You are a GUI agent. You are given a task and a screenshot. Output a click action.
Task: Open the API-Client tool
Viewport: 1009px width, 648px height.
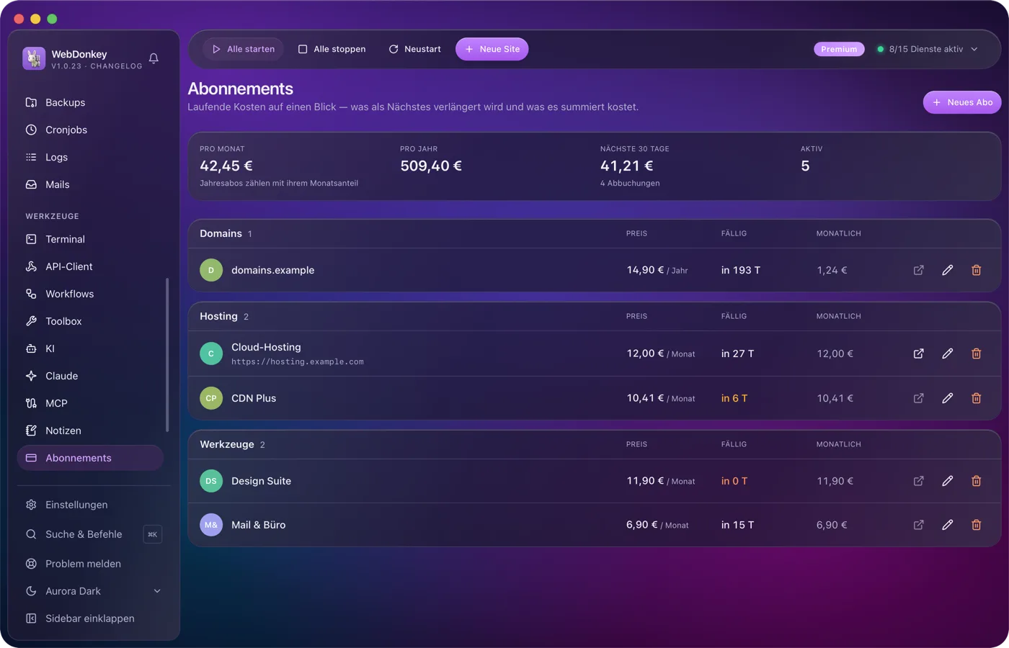tap(91, 266)
